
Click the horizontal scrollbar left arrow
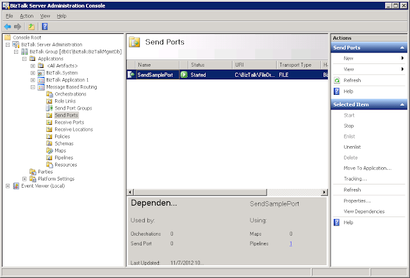(130, 192)
